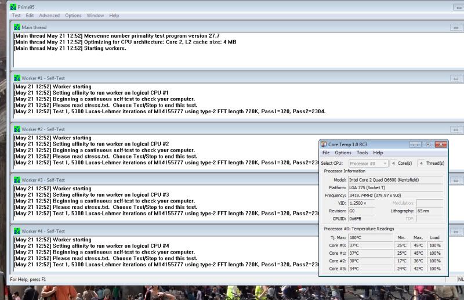Open the Window menu in Prime95
This screenshot has width=464, height=300.
click(x=95, y=15)
